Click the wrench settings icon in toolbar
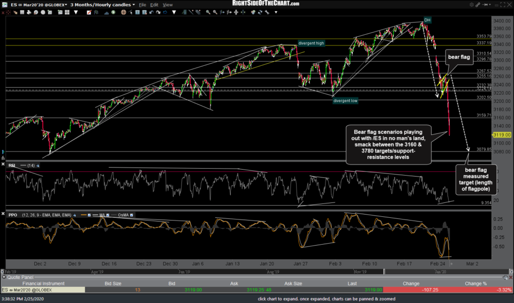The height and width of the screenshot is (303, 514). click(267, 12)
